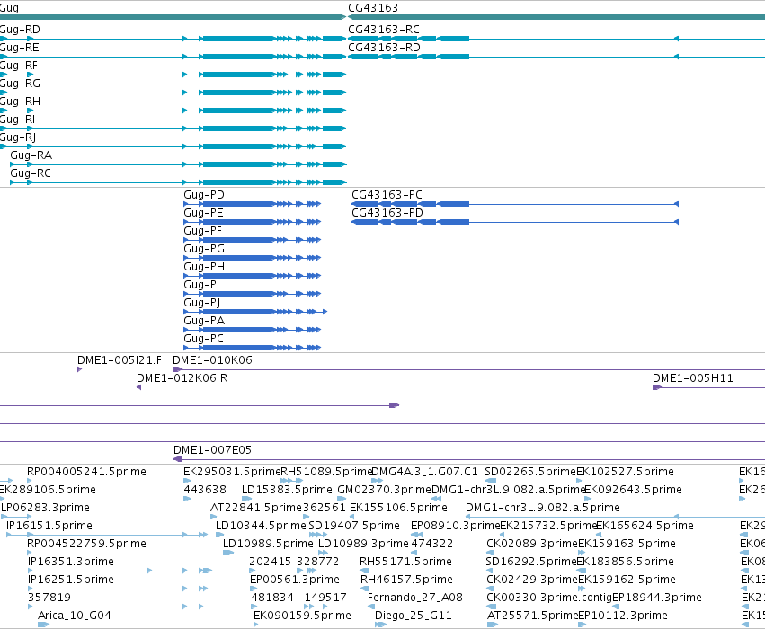Click the CG43163-PC protein label

click(387, 195)
